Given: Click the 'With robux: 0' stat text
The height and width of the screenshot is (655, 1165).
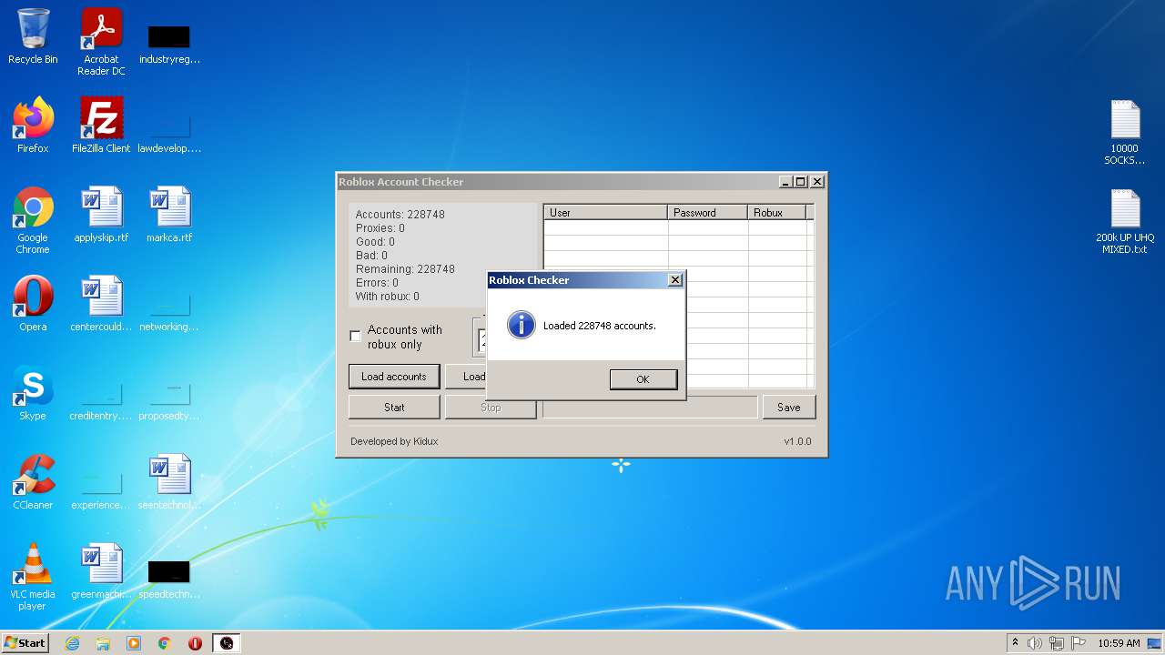Looking at the screenshot, I should [x=388, y=297].
